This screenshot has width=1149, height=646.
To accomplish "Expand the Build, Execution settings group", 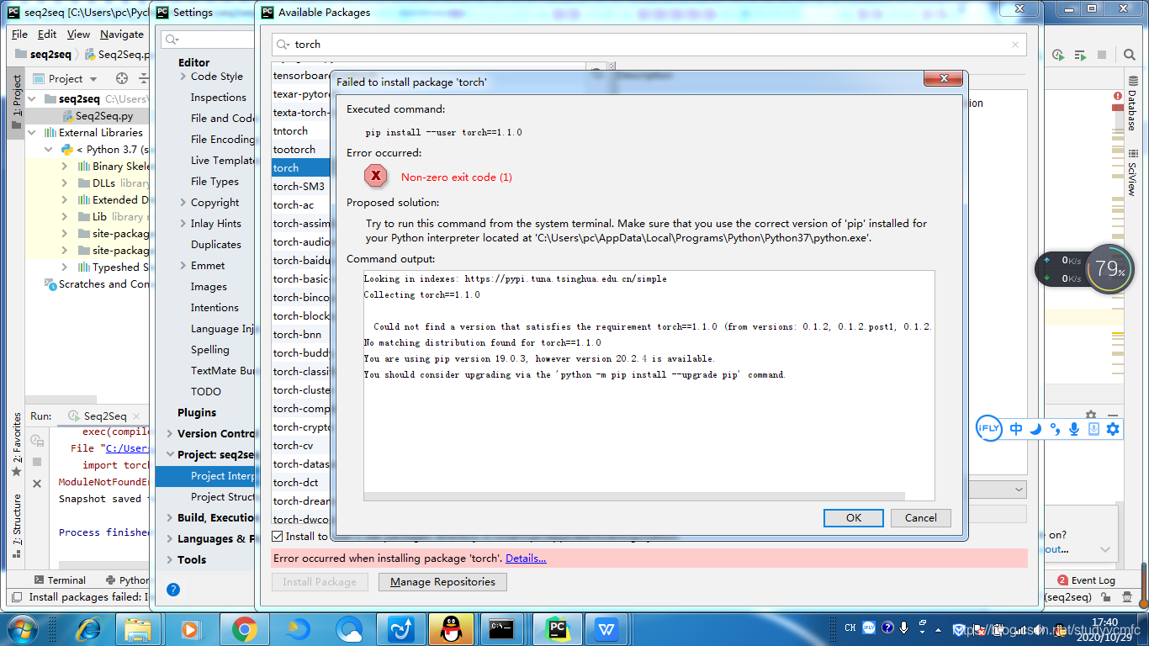I will coord(170,517).
